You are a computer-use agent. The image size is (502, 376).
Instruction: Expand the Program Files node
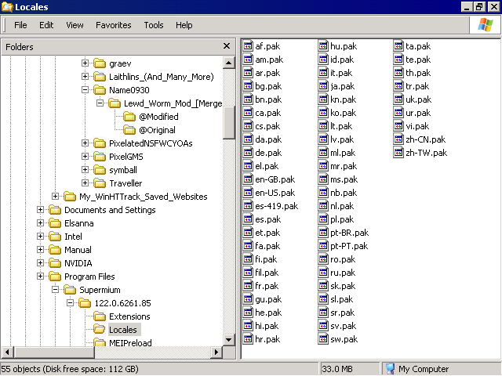click(40, 277)
